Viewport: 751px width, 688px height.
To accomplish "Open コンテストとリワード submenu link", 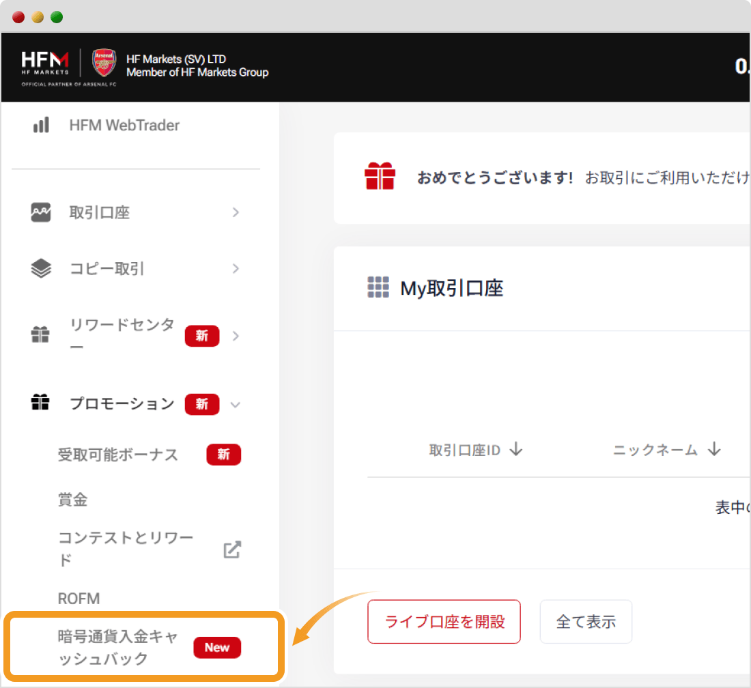I will tap(126, 549).
